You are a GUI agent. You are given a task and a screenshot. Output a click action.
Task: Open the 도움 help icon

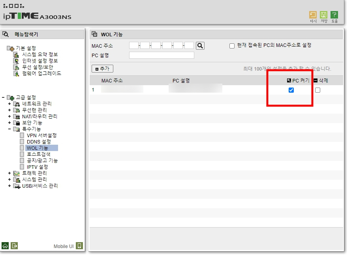tap(334, 15)
